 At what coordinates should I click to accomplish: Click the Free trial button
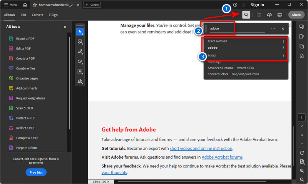click(x=36, y=172)
